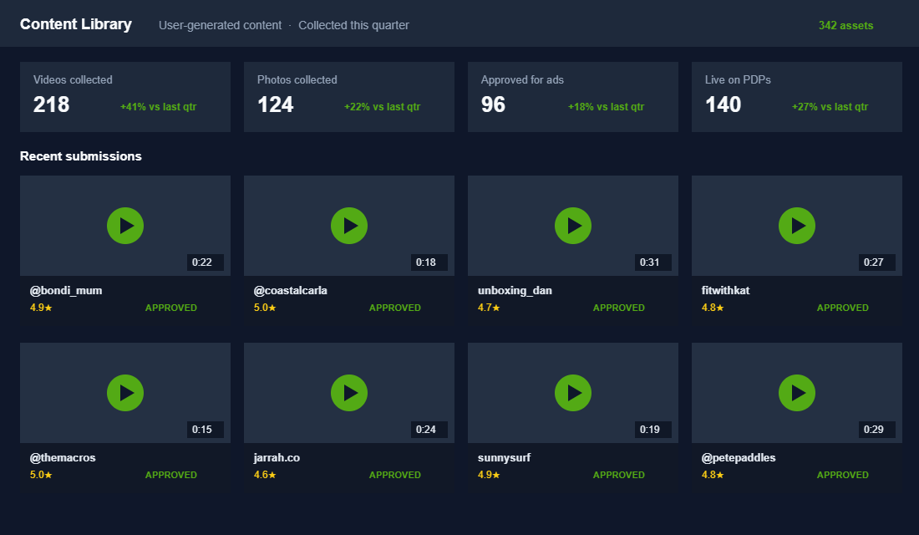Viewport: 919px width, 535px height.
Task: Open fitwithkat creator name
Action: point(725,290)
